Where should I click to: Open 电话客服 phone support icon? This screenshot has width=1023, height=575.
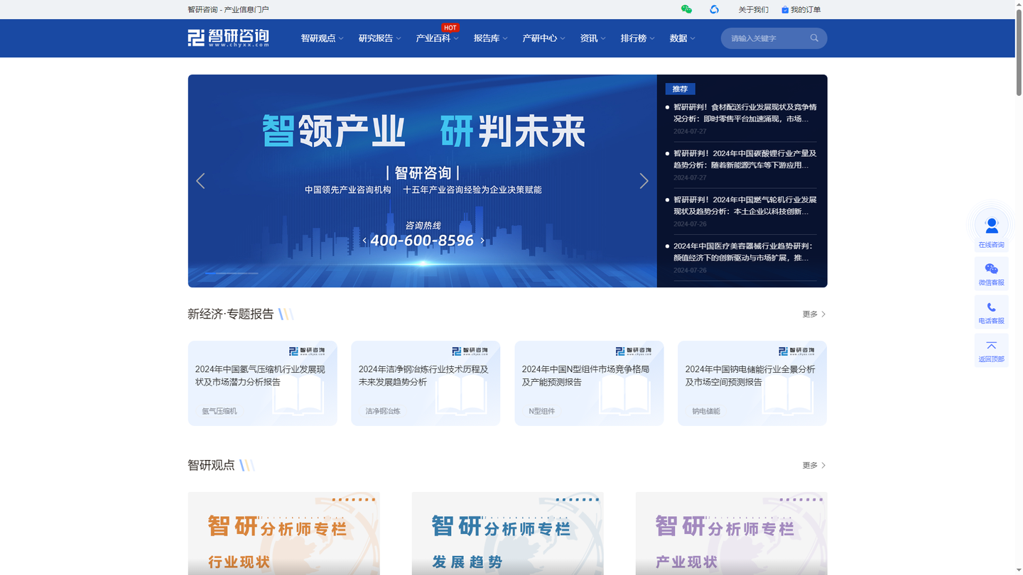(991, 312)
